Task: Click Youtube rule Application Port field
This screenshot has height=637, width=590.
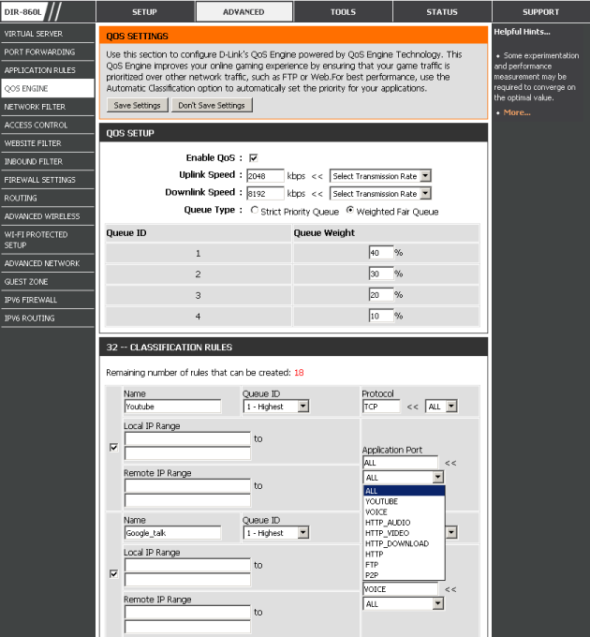Action: click(401, 463)
